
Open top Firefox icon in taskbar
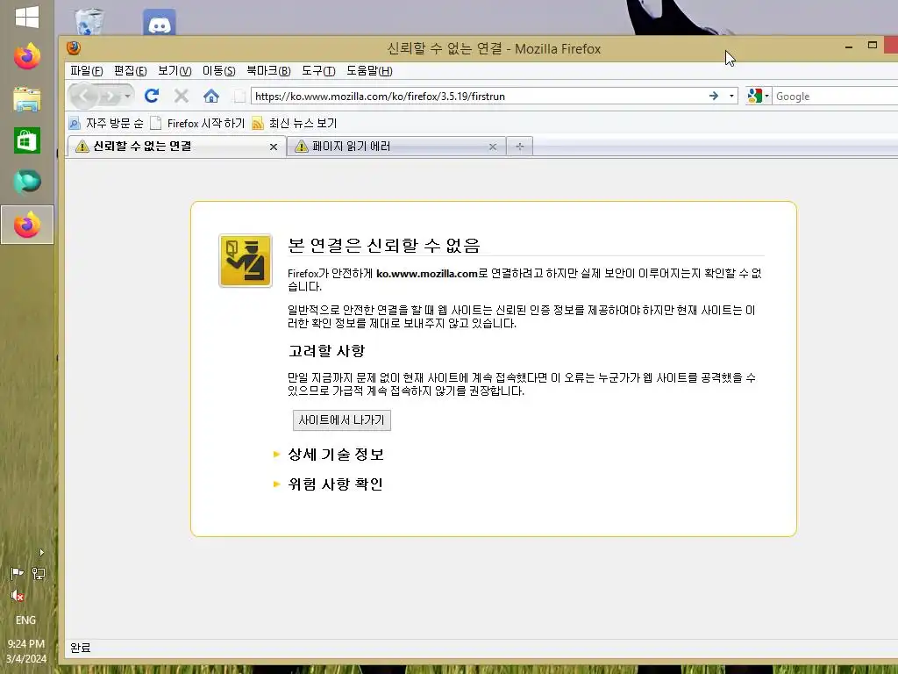coord(27,57)
